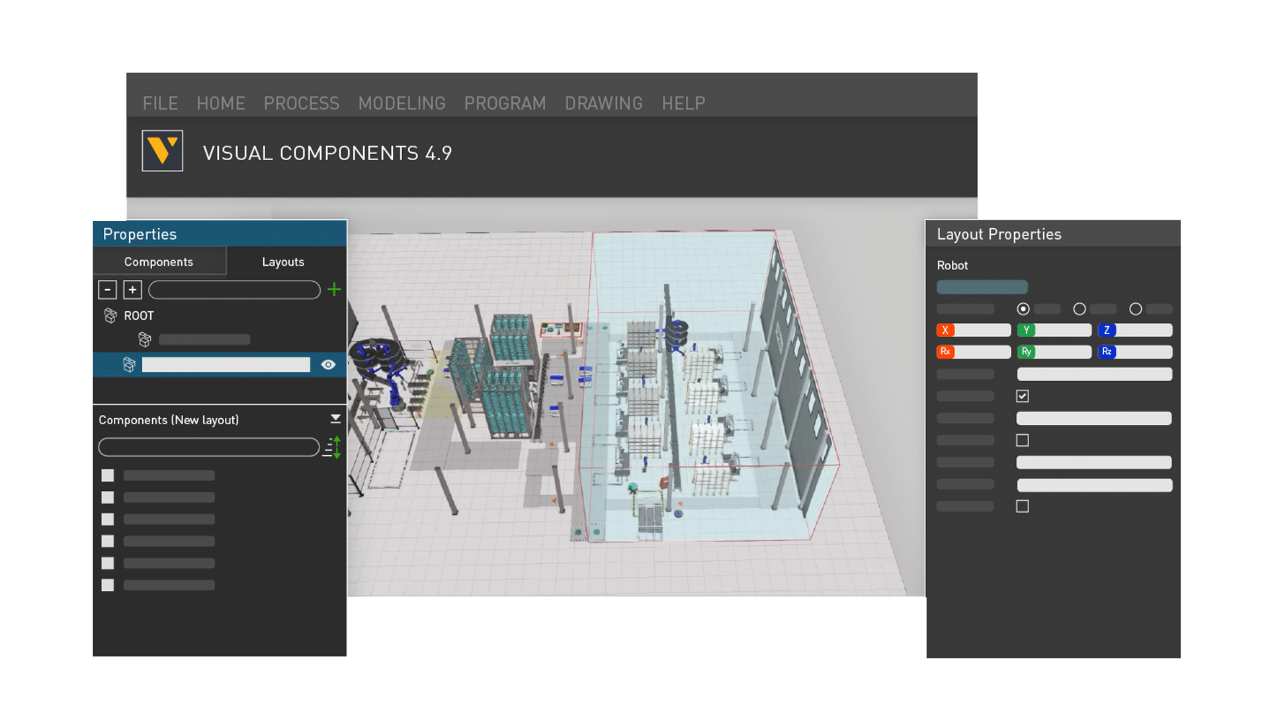Screen dimensions: 1270x714
Task: Expand all with the plus button
Action: (x=132, y=289)
